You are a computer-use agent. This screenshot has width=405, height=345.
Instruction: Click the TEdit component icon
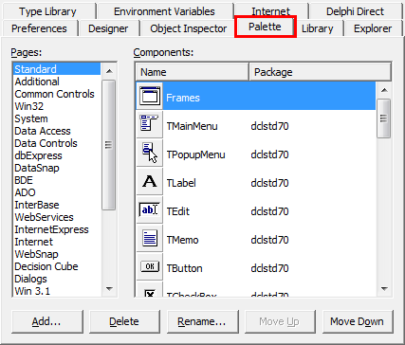(x=150, y=209)
